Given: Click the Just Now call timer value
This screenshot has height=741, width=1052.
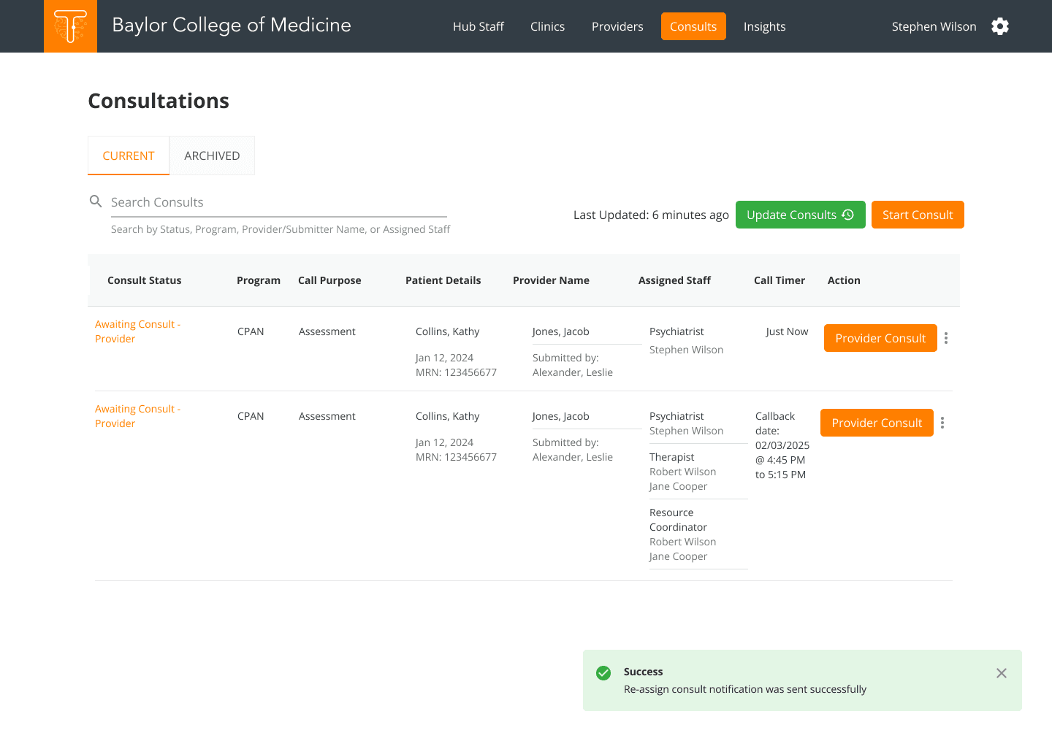Looking at the screenshot, I should pyautogui.click(x=787, y=331).
